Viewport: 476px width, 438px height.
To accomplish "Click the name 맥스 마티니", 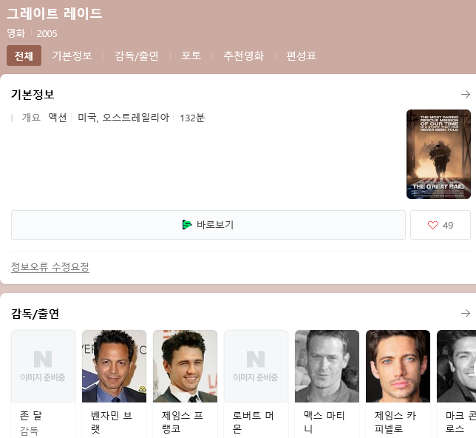I will 324,422.
